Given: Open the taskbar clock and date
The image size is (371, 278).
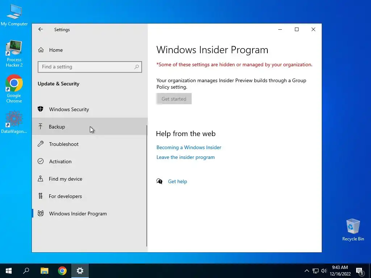Looking at the screenshot, I should point(340,271).
